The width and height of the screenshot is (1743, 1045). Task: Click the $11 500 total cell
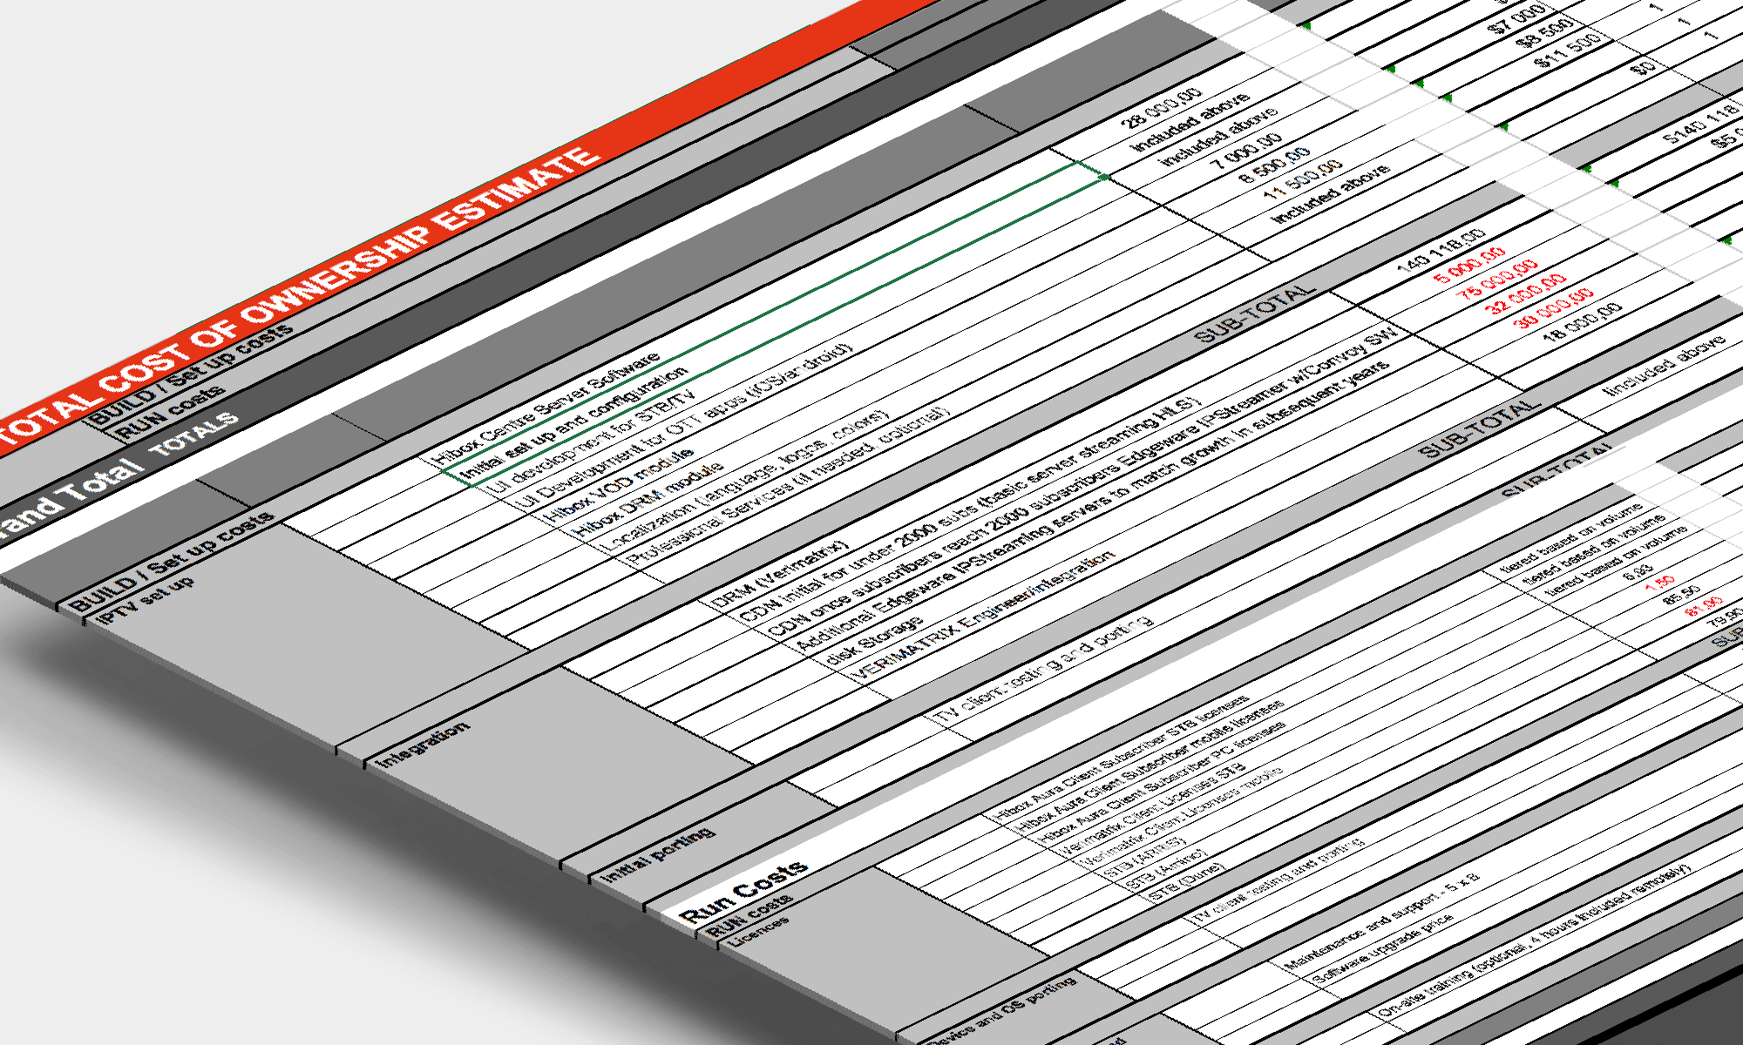click(1568, 50)
